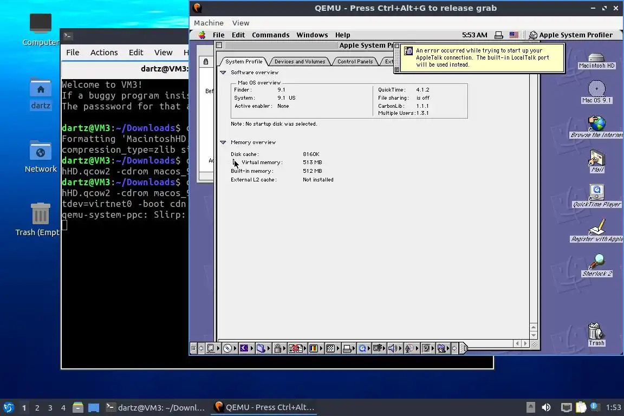The image size is (624, 416).
Task: Switch to the Control Panels tab
Action: click(x=355, y=61)
